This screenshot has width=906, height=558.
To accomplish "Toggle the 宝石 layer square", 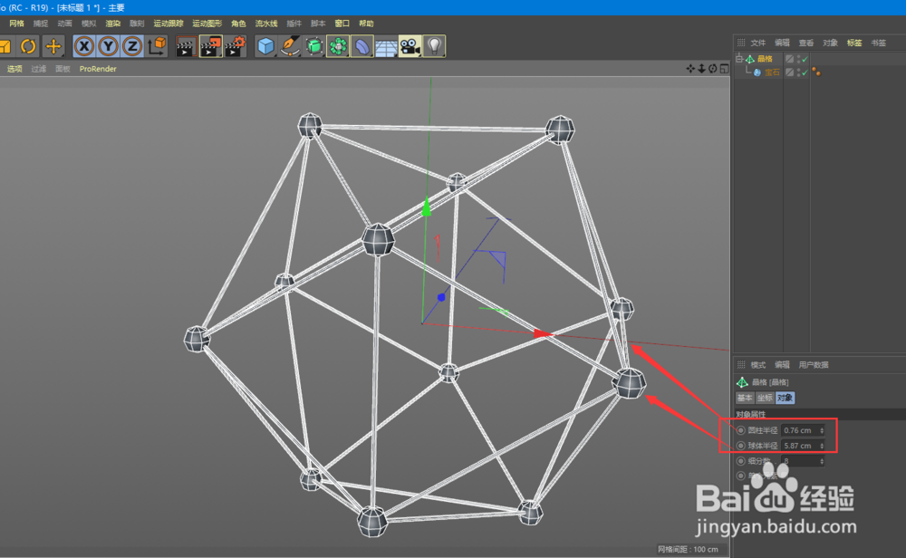I will [x=789, y=72].
